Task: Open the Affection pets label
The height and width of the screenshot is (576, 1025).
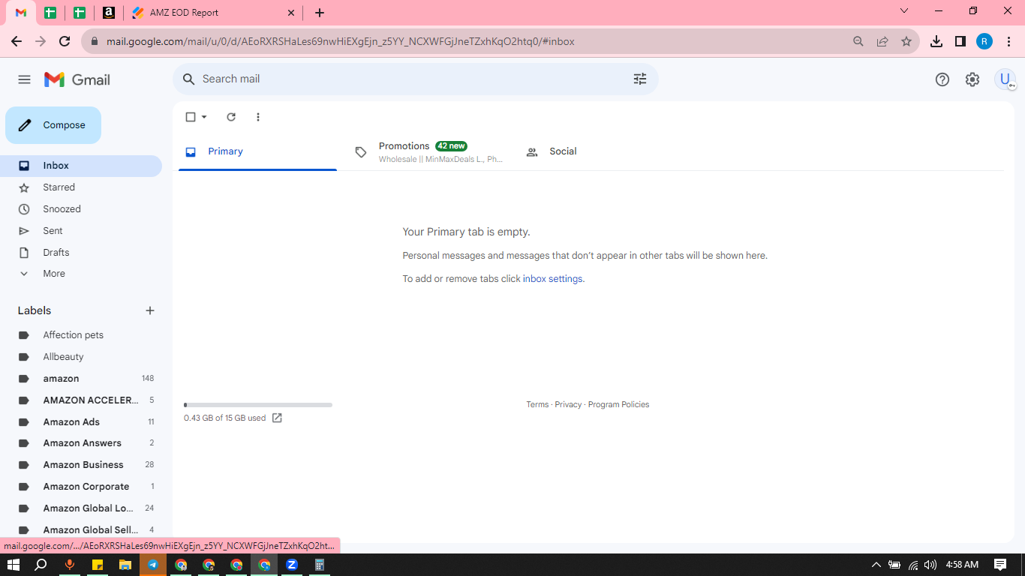Action: pos(81,335)
